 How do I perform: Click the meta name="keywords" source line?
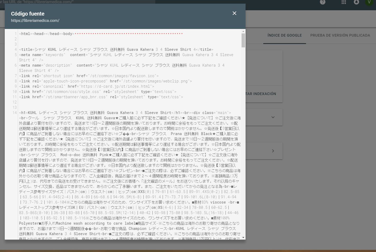click(x=126, y=57)
